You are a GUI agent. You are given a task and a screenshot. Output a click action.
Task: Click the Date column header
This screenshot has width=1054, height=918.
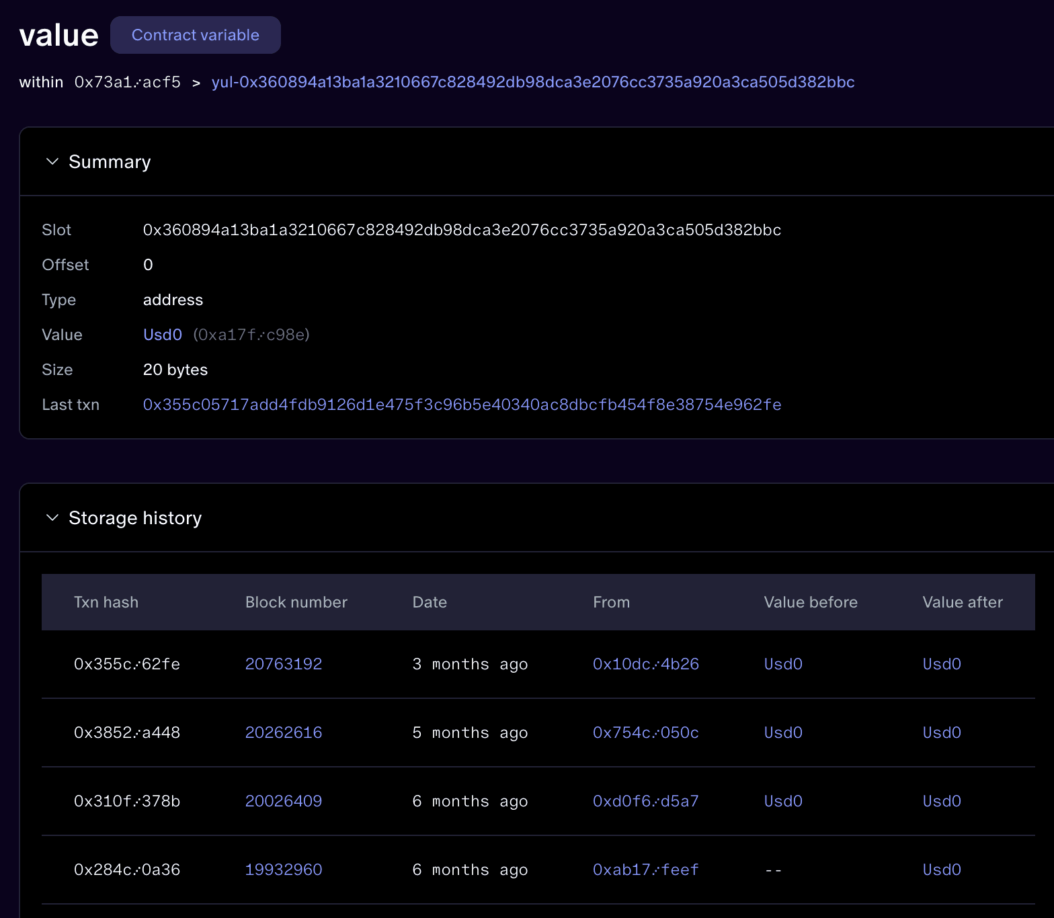pyautogui.click(x=430, y=602)
